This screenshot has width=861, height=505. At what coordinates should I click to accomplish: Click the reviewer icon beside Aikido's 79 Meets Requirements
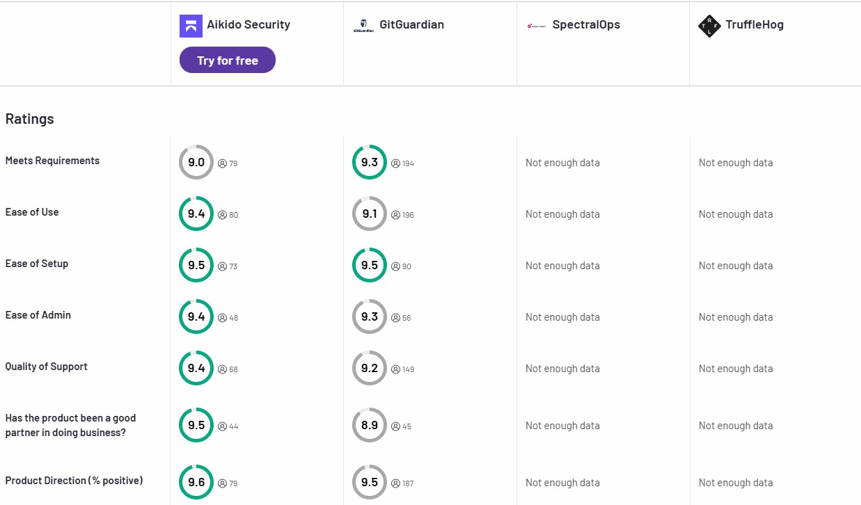coord(223,163)
